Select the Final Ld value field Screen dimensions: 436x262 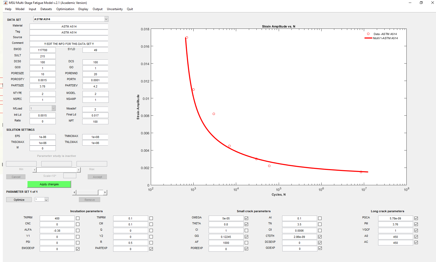[95, 115]
